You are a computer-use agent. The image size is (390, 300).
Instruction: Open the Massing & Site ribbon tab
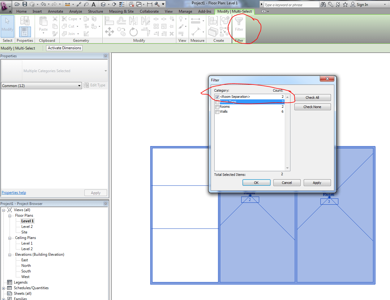coord(121,11)
